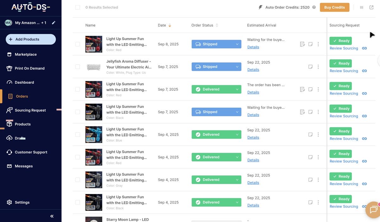Check the select-all checkbox in the table header
The image size is (380, 222).
coord(78,7)
